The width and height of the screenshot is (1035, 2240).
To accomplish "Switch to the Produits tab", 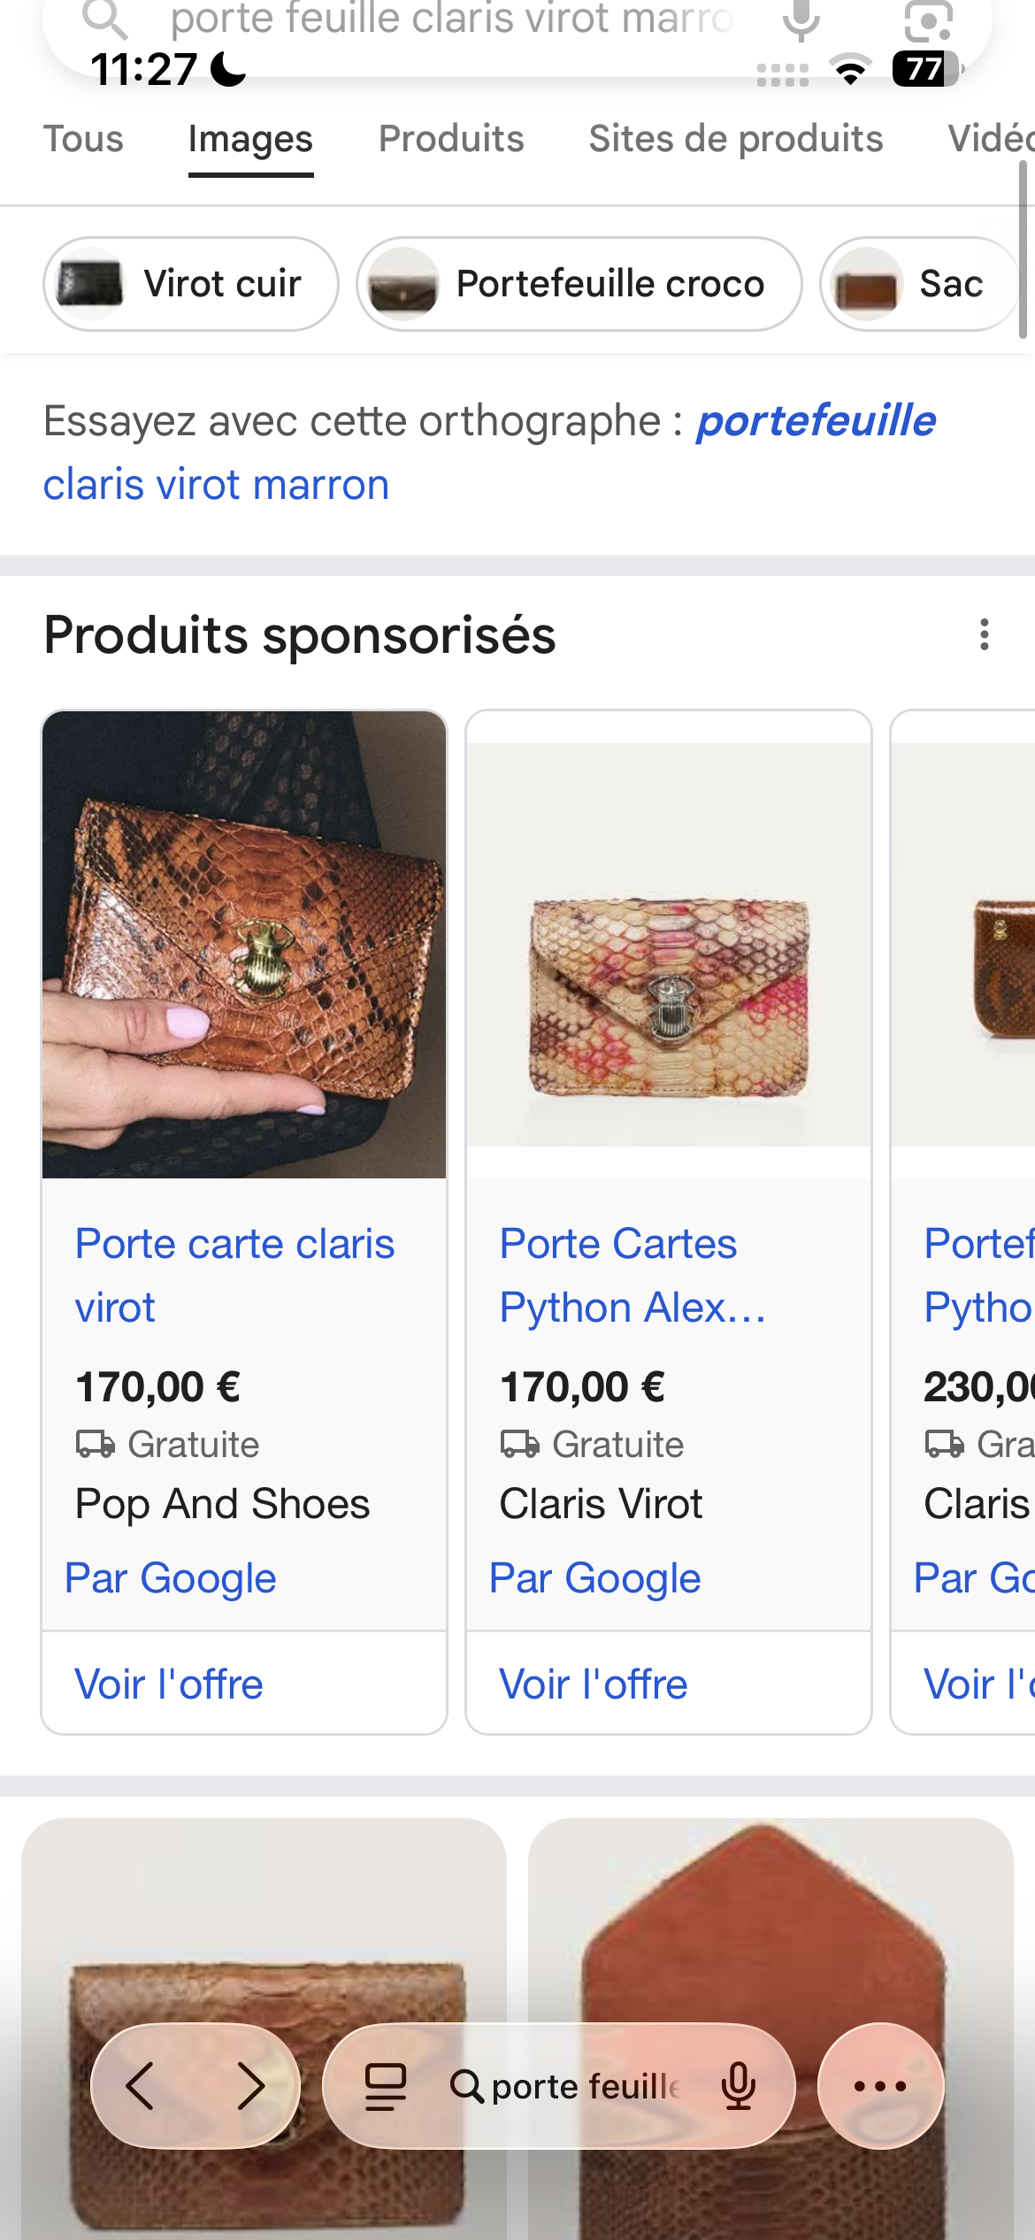I will point(451,139).
